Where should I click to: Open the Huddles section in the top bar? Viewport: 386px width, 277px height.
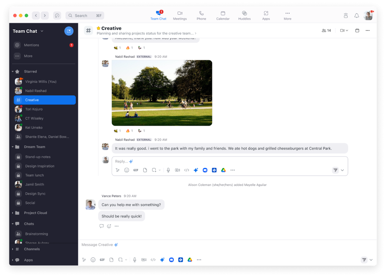(x=244, y=15)
